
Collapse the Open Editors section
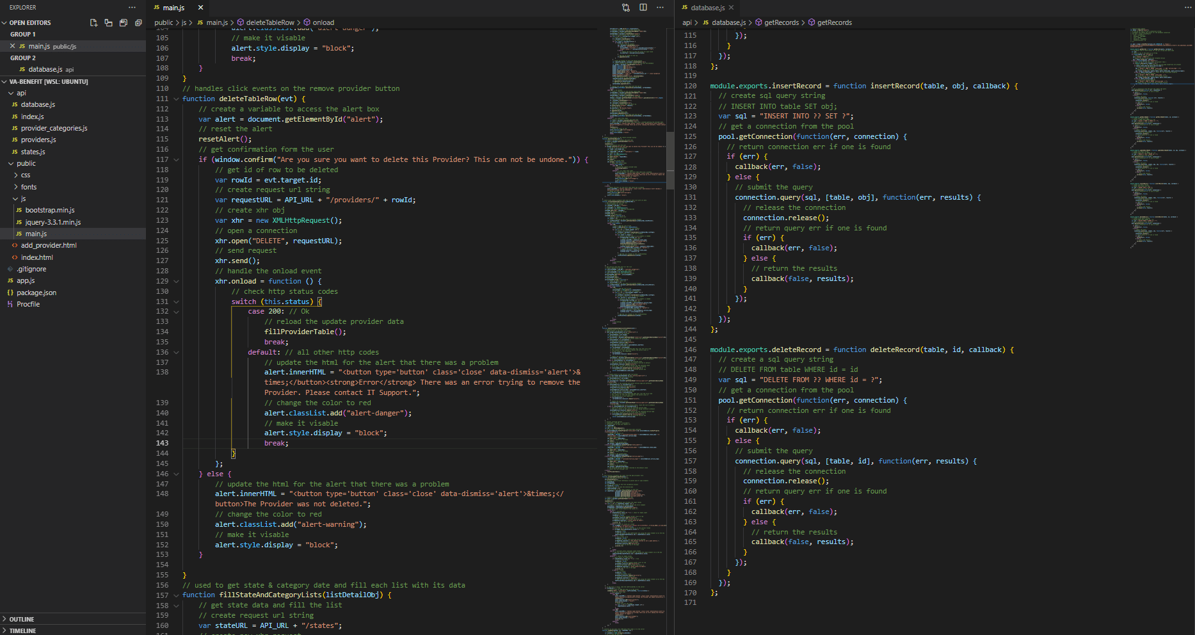pyautogui.click(x=4, y=22)
